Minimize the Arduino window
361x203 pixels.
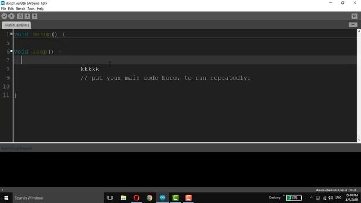(331, 3)
